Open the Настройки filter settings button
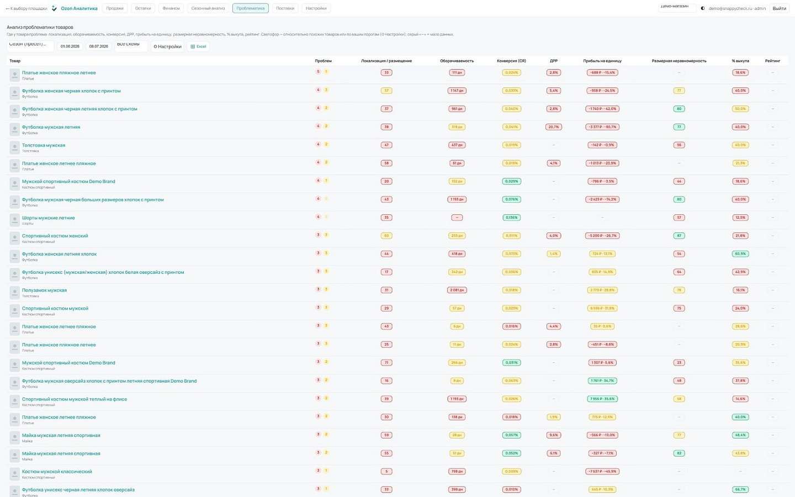Image resolution: width=795 pixels, height=497 pixels. point(168,46)
